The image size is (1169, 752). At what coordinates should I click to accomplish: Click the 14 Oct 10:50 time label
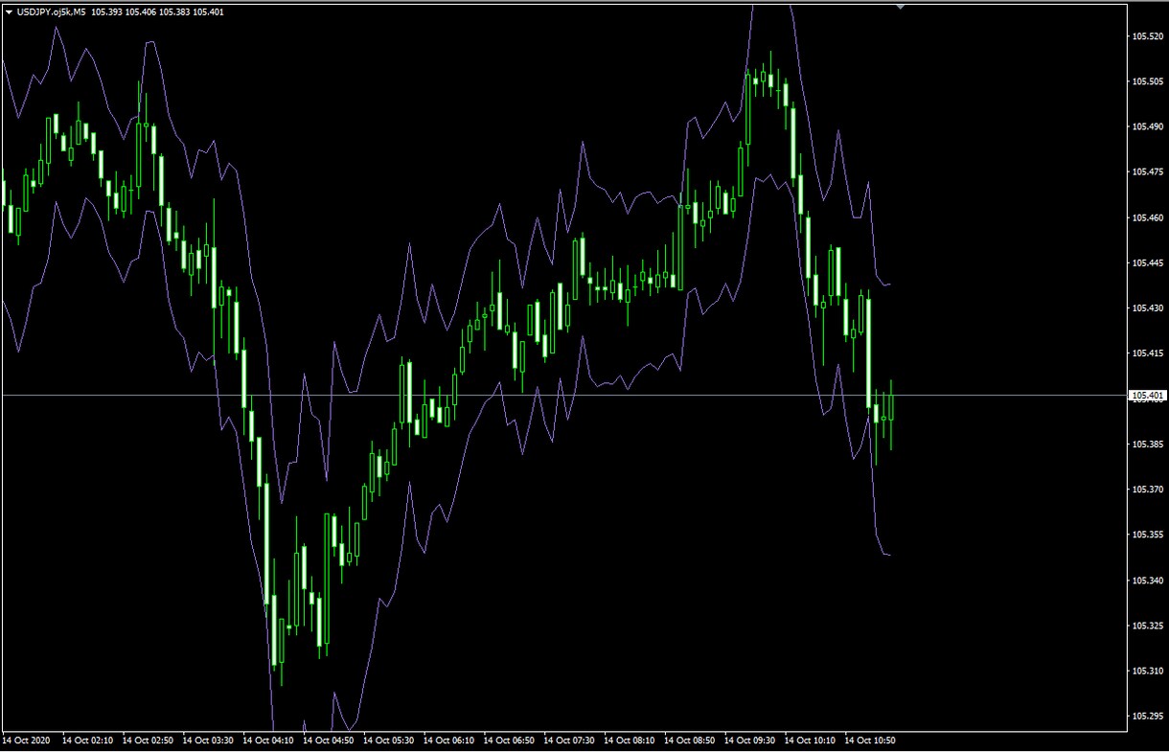coord(871,741)
